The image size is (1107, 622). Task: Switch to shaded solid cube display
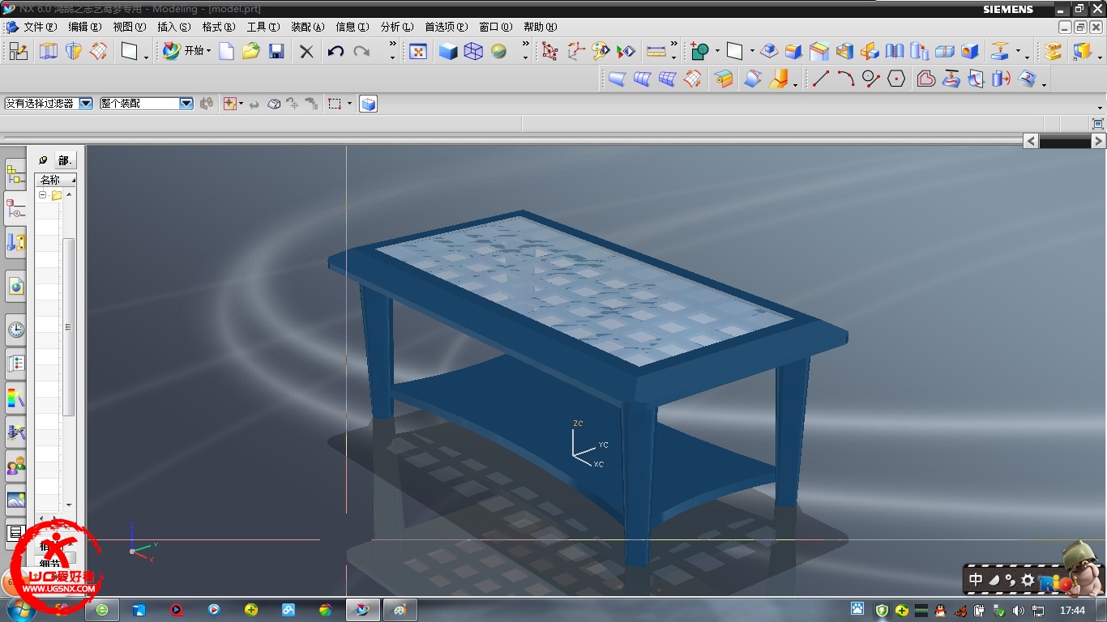(x=448, y=51)
